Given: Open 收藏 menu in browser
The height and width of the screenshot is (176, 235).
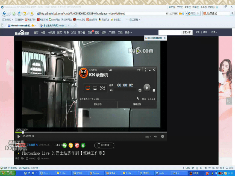Looking at the screenshot, I should [x=196, y=7].
